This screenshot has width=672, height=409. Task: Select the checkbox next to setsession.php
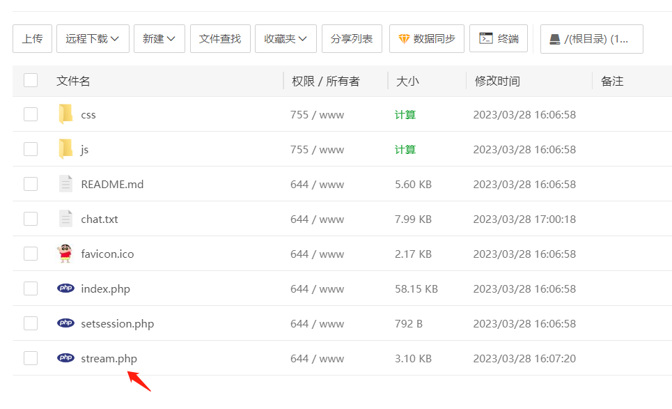31,323
